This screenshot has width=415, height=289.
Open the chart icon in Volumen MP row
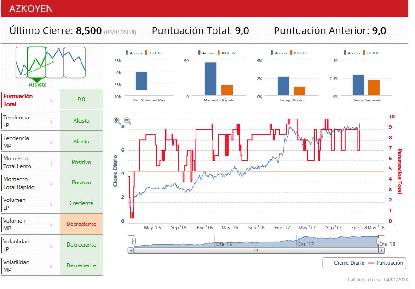(51, 224)
